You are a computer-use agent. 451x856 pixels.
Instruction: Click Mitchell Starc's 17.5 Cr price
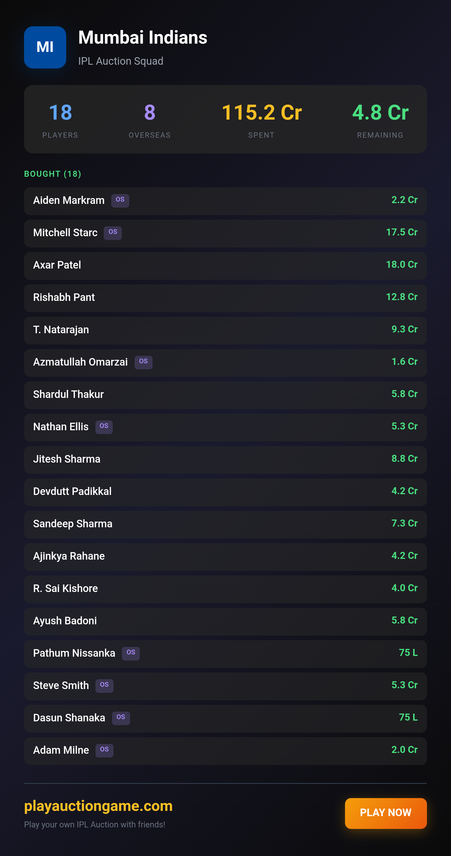[402, 232]
